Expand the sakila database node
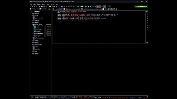The image size is (177, 99). [x=32, y=47]
